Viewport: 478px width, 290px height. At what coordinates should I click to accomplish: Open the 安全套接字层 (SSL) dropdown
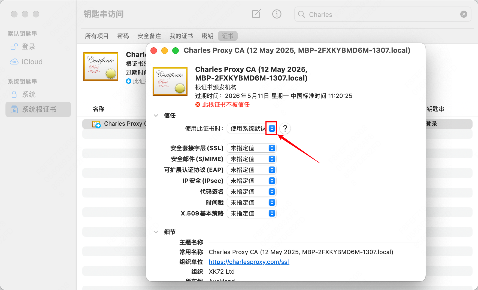252,148
